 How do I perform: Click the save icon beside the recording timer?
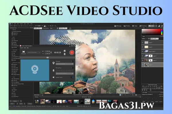coord(64,51)
